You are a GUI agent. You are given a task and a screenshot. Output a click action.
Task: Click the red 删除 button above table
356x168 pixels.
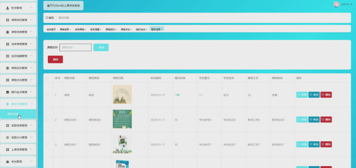pyautogui.click(x=55, y=59)
